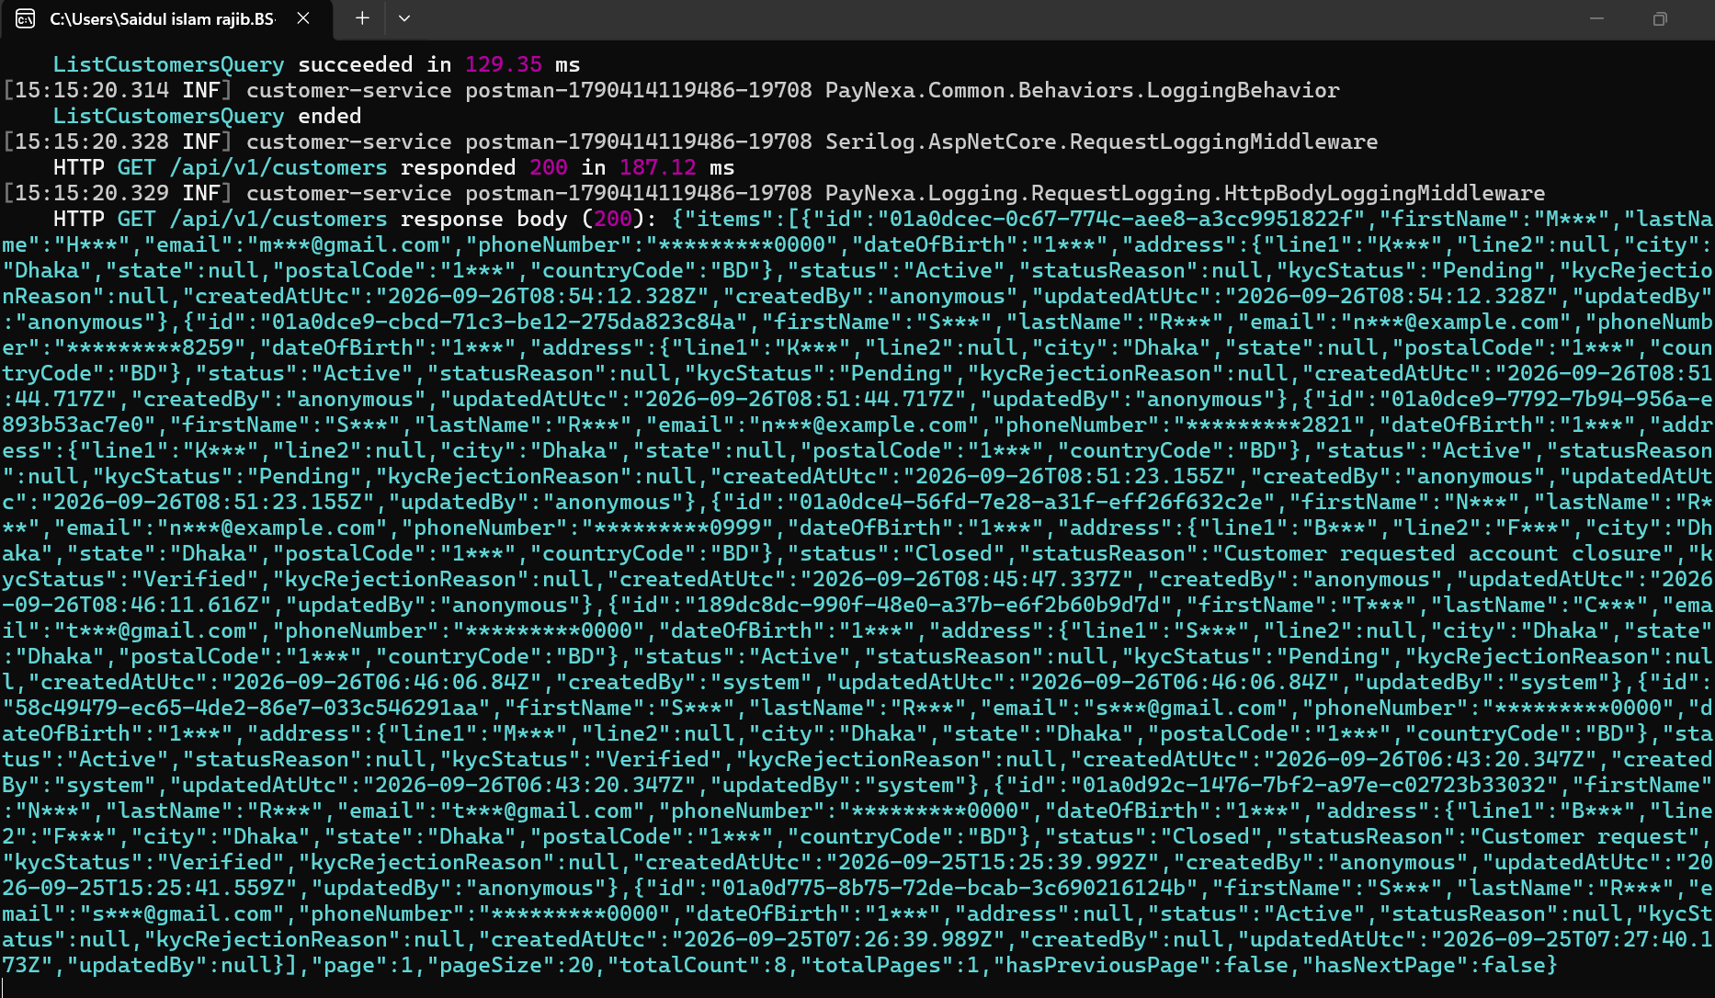Click the timestamp '15:15:20.329 INF'
The width and height of the screenshot is (1715, 998).
coord(117,193)
